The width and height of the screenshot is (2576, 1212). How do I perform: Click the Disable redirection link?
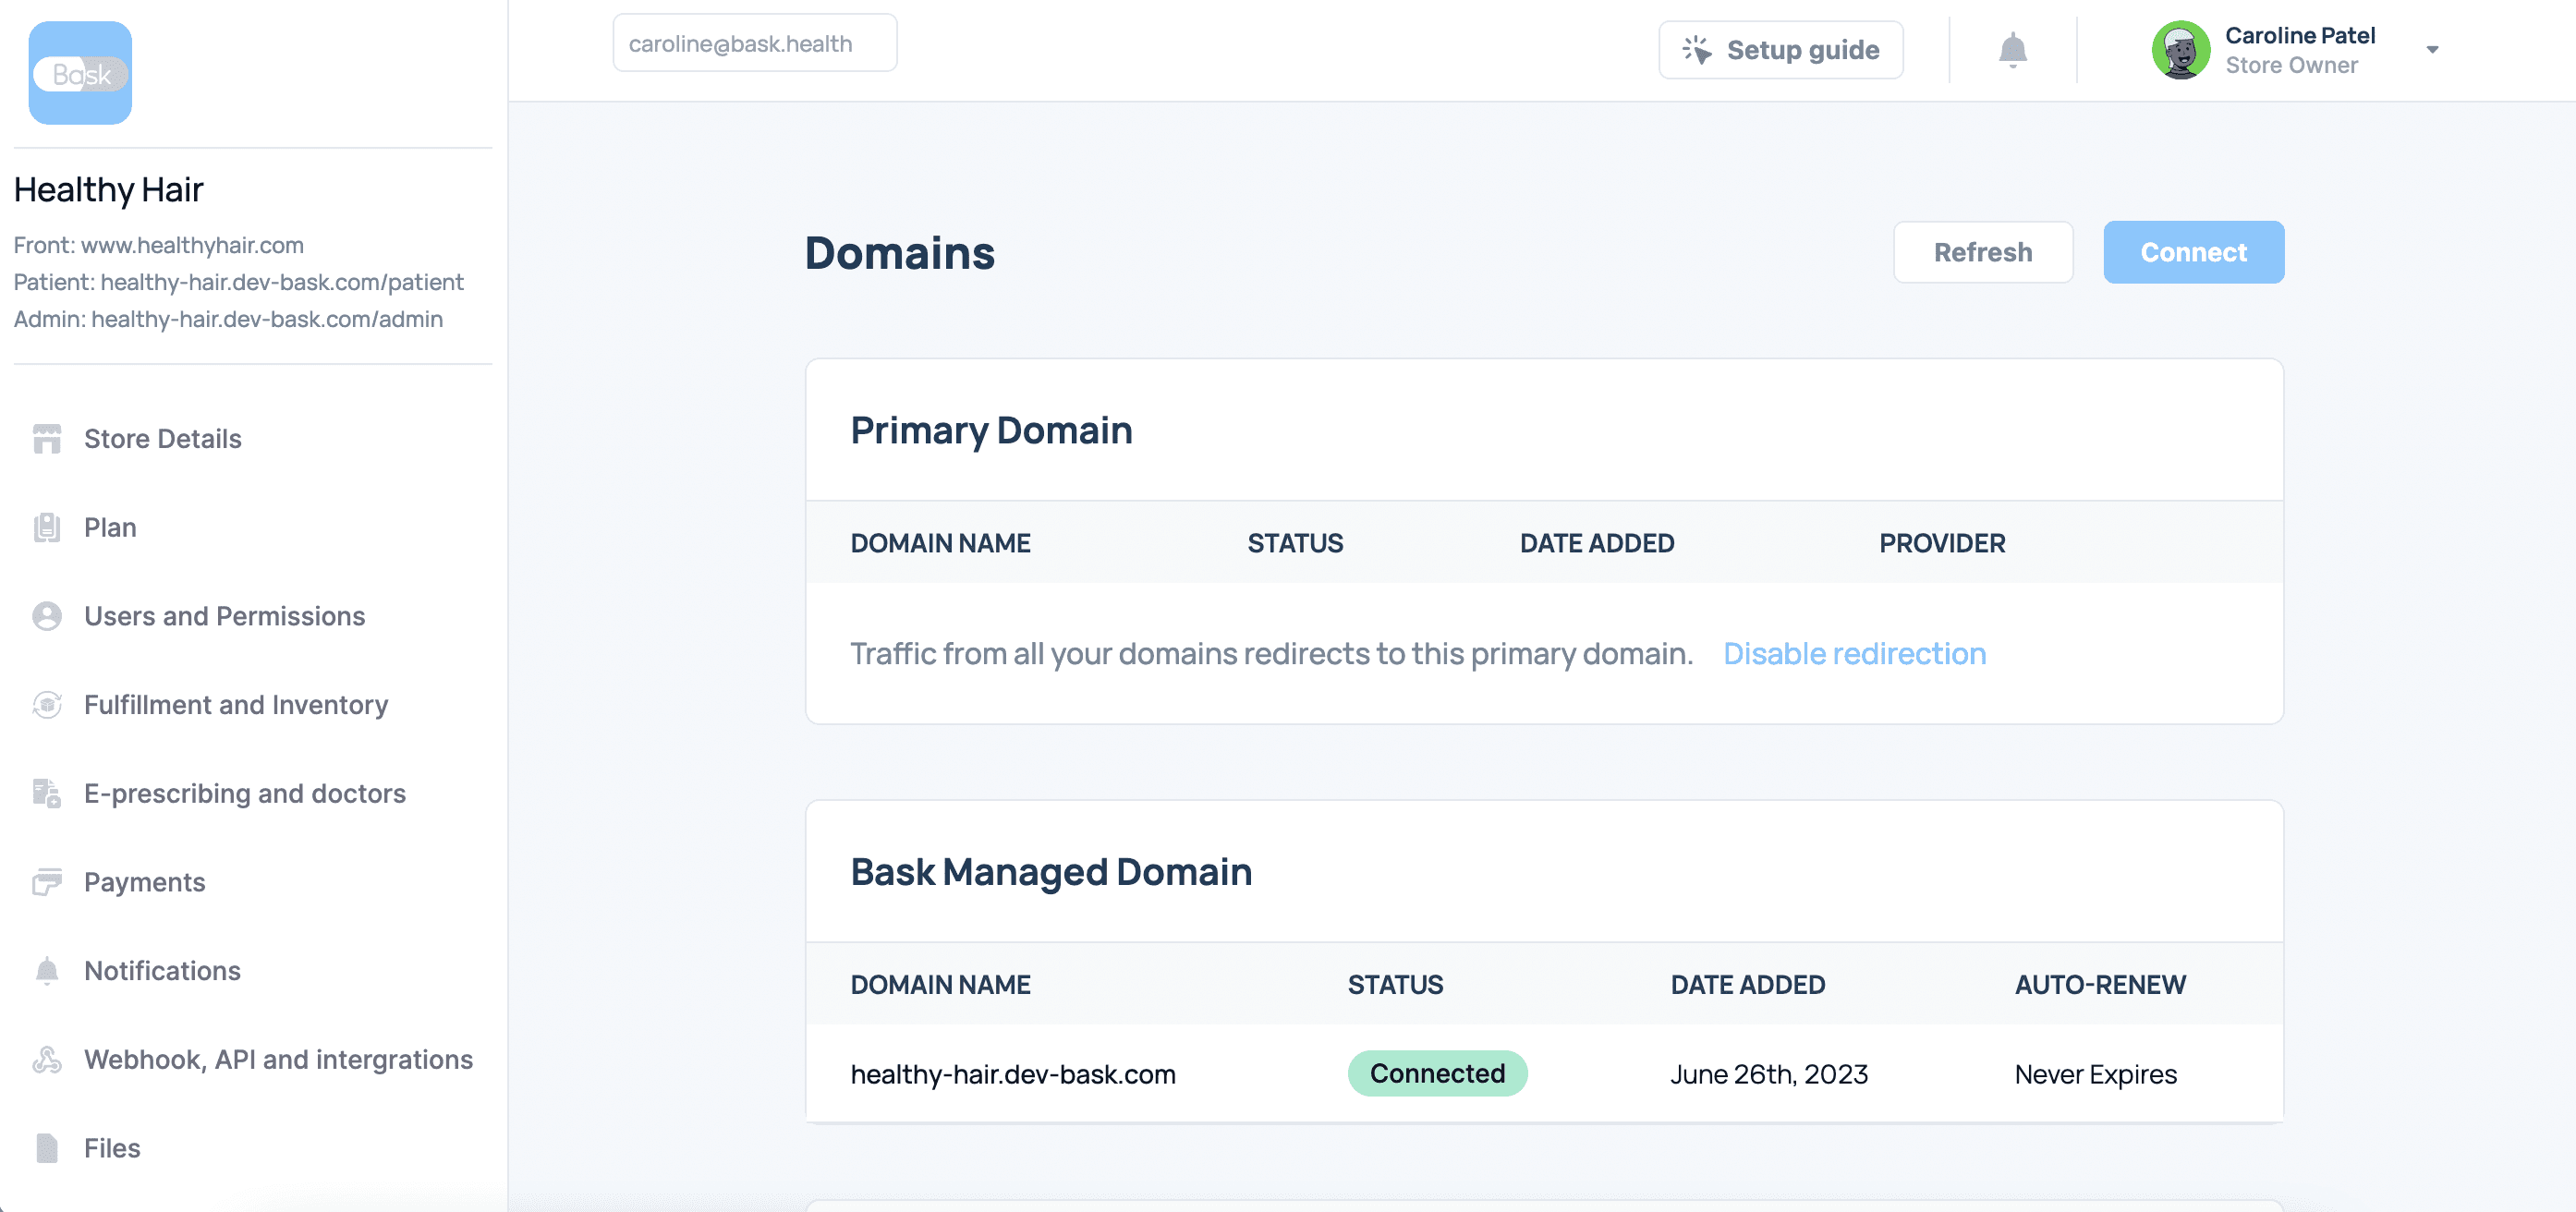coord(1854,653)
